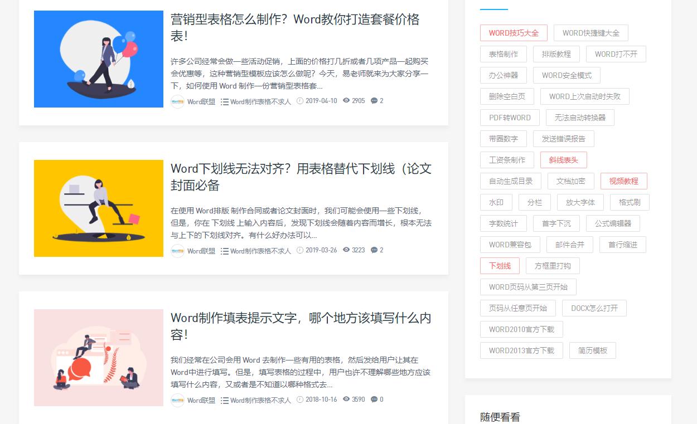Viewport: 697px width, 424px height.
Task: Click the eye icon showing 3590 views
Action: click(x=346, y=399)
